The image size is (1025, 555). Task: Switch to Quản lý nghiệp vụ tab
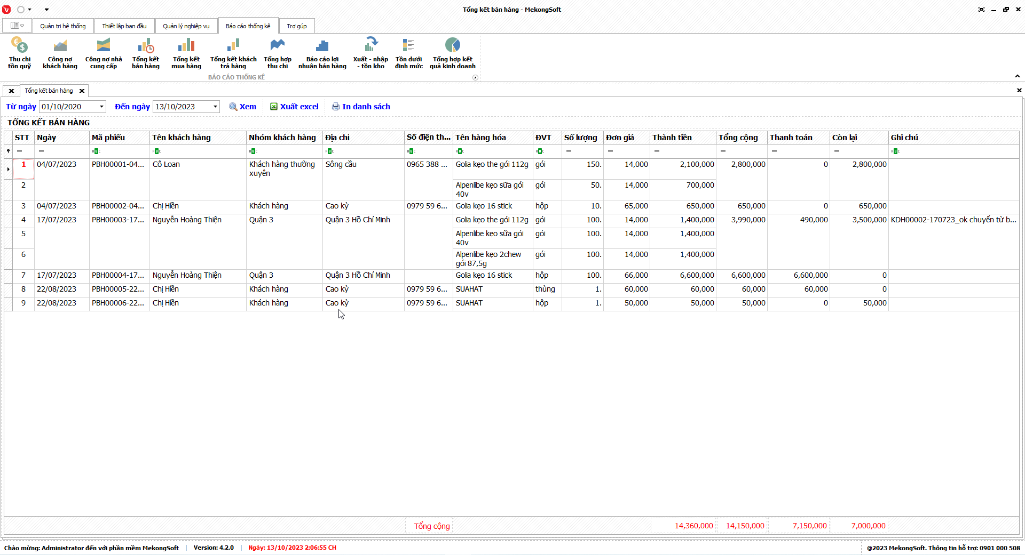coord(186,26)
